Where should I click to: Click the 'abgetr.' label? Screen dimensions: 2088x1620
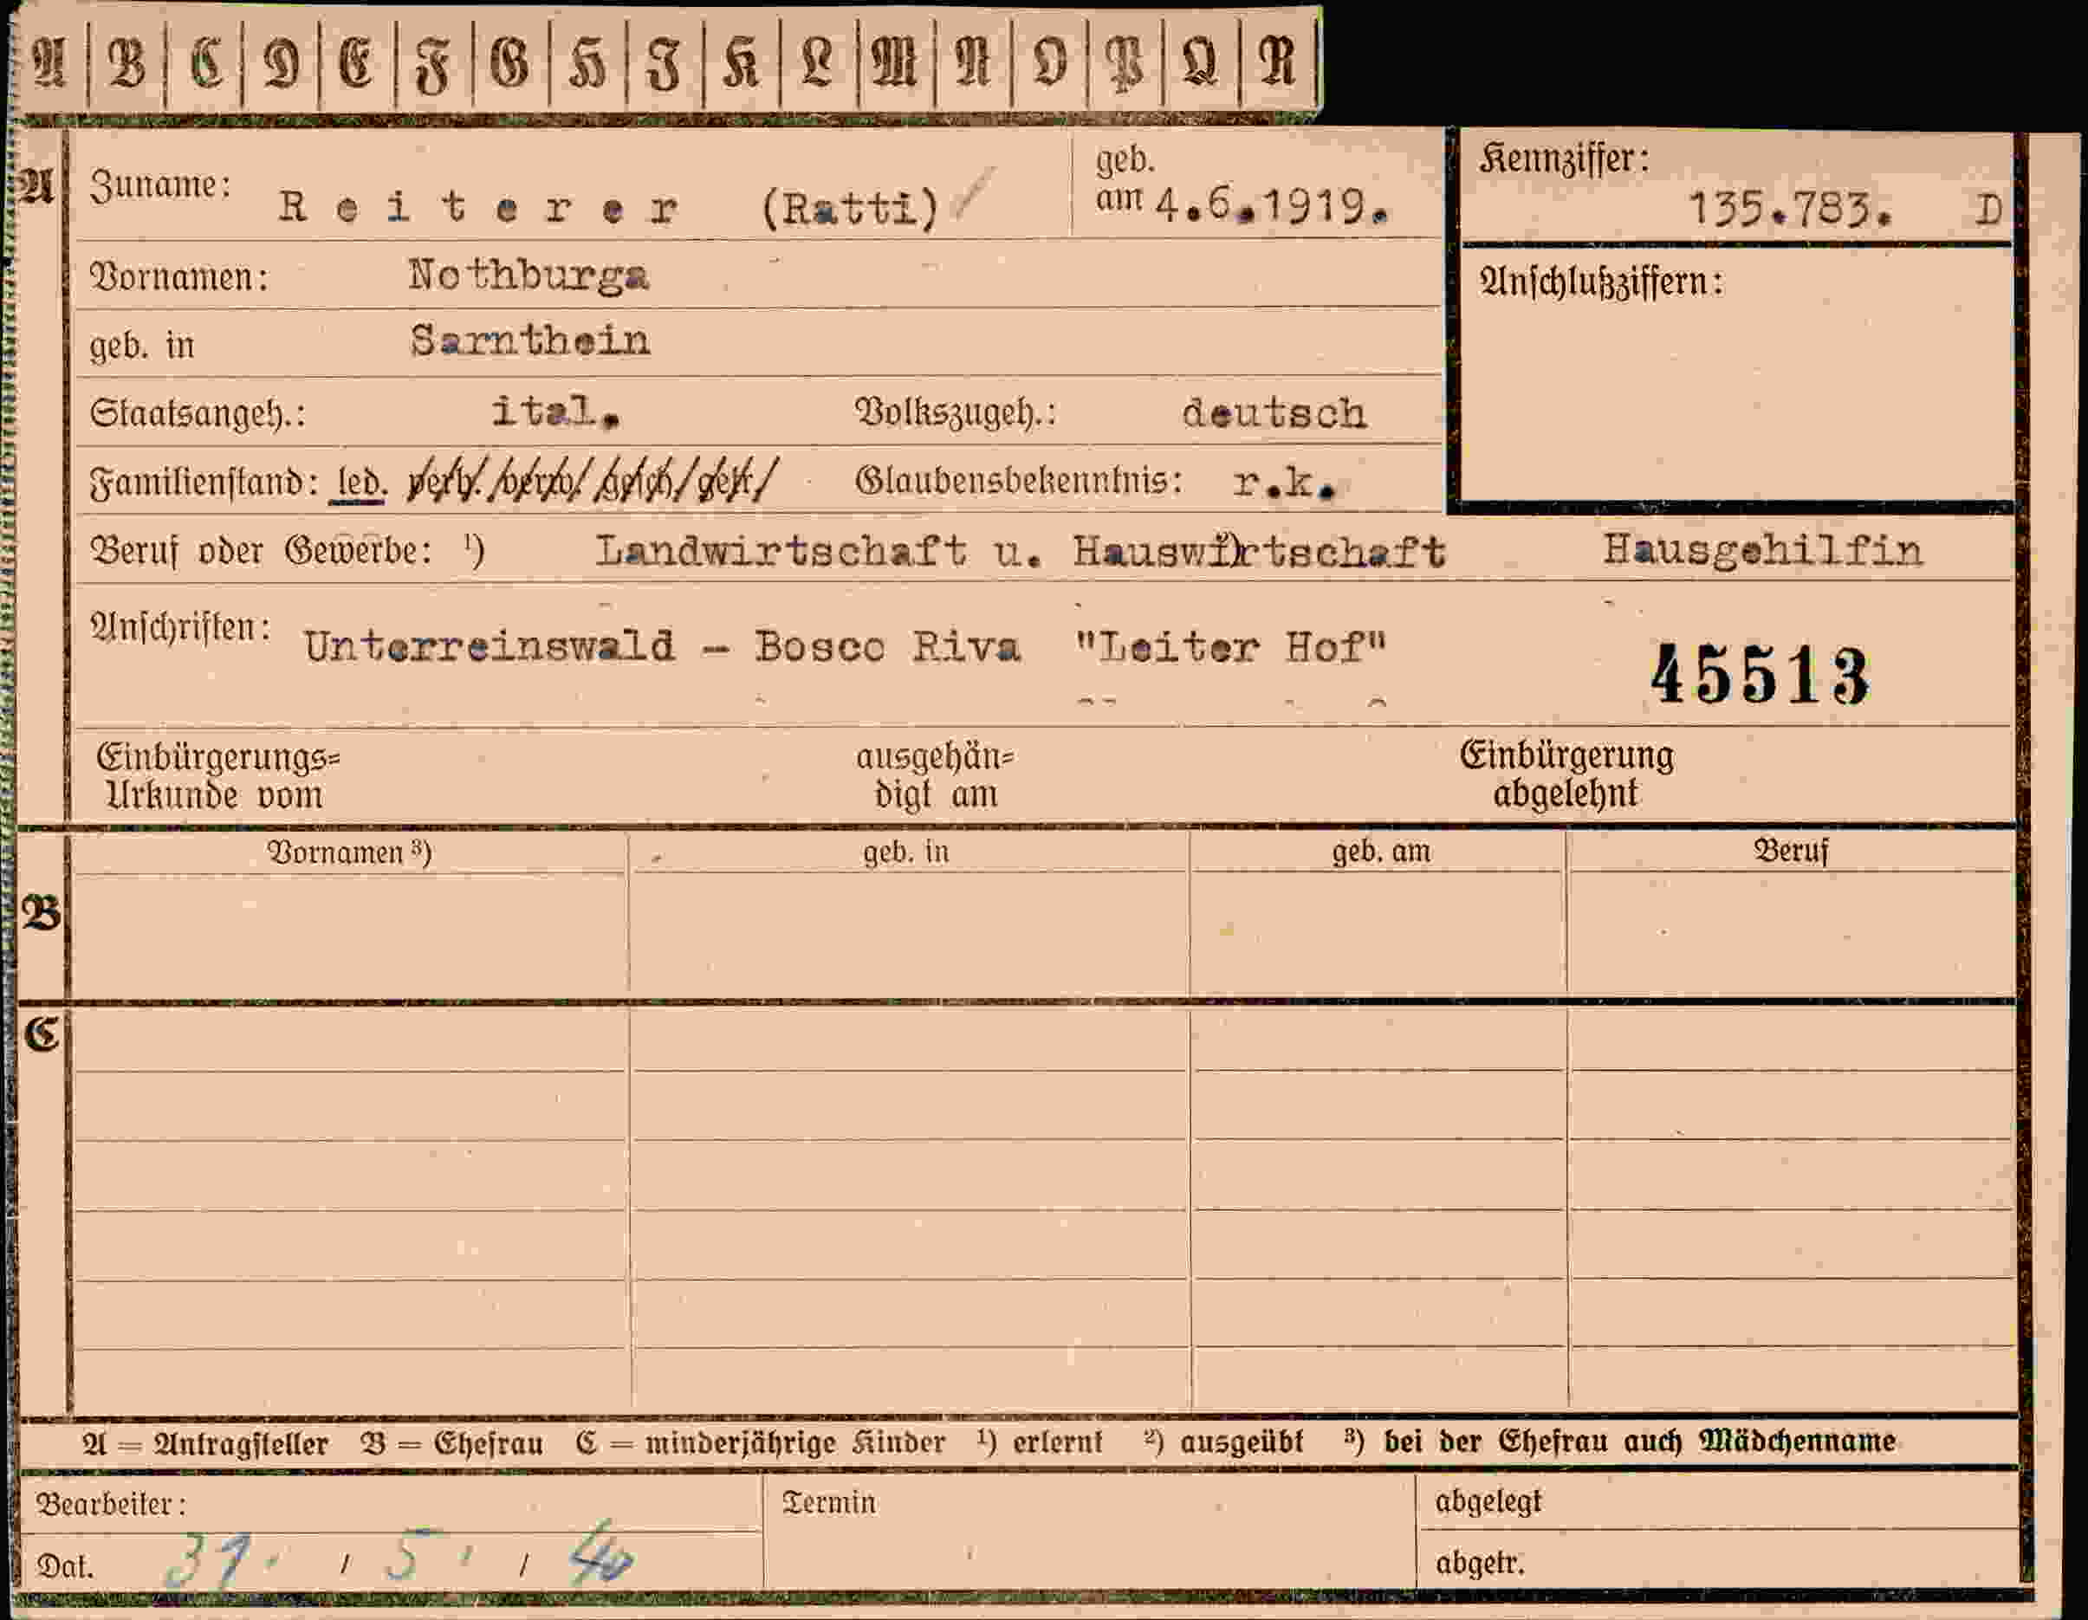click(1480, 1563)
